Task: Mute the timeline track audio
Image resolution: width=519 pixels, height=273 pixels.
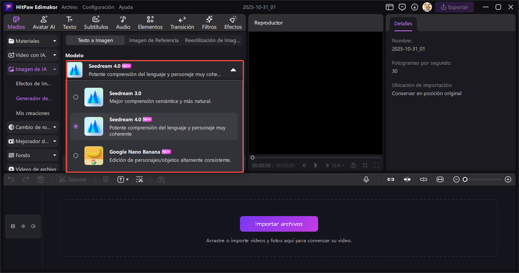Action: 33,226
